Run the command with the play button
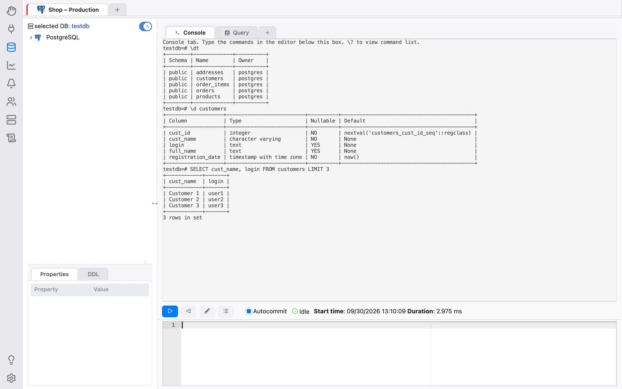Viewport: 622px width, 389px height. pos(170,311)
